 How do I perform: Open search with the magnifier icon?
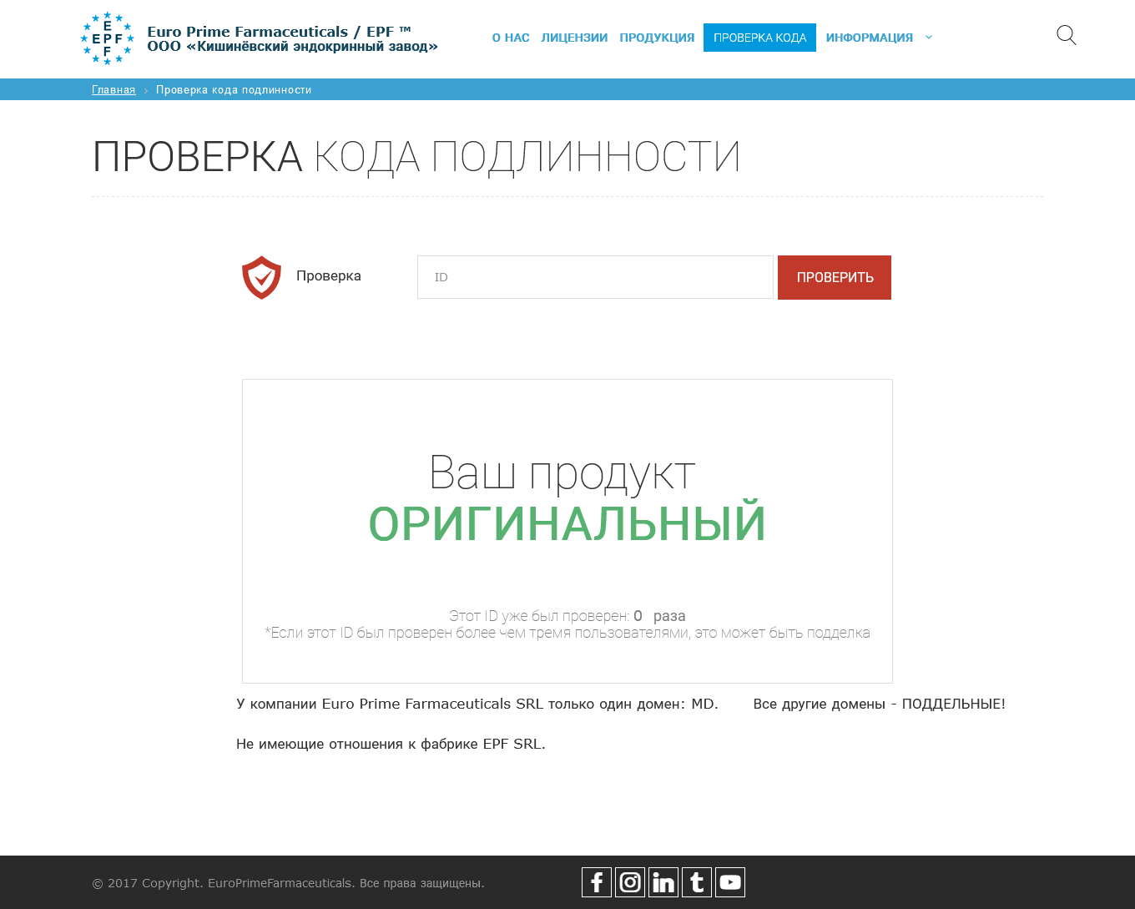click(x=1066, y=35)
